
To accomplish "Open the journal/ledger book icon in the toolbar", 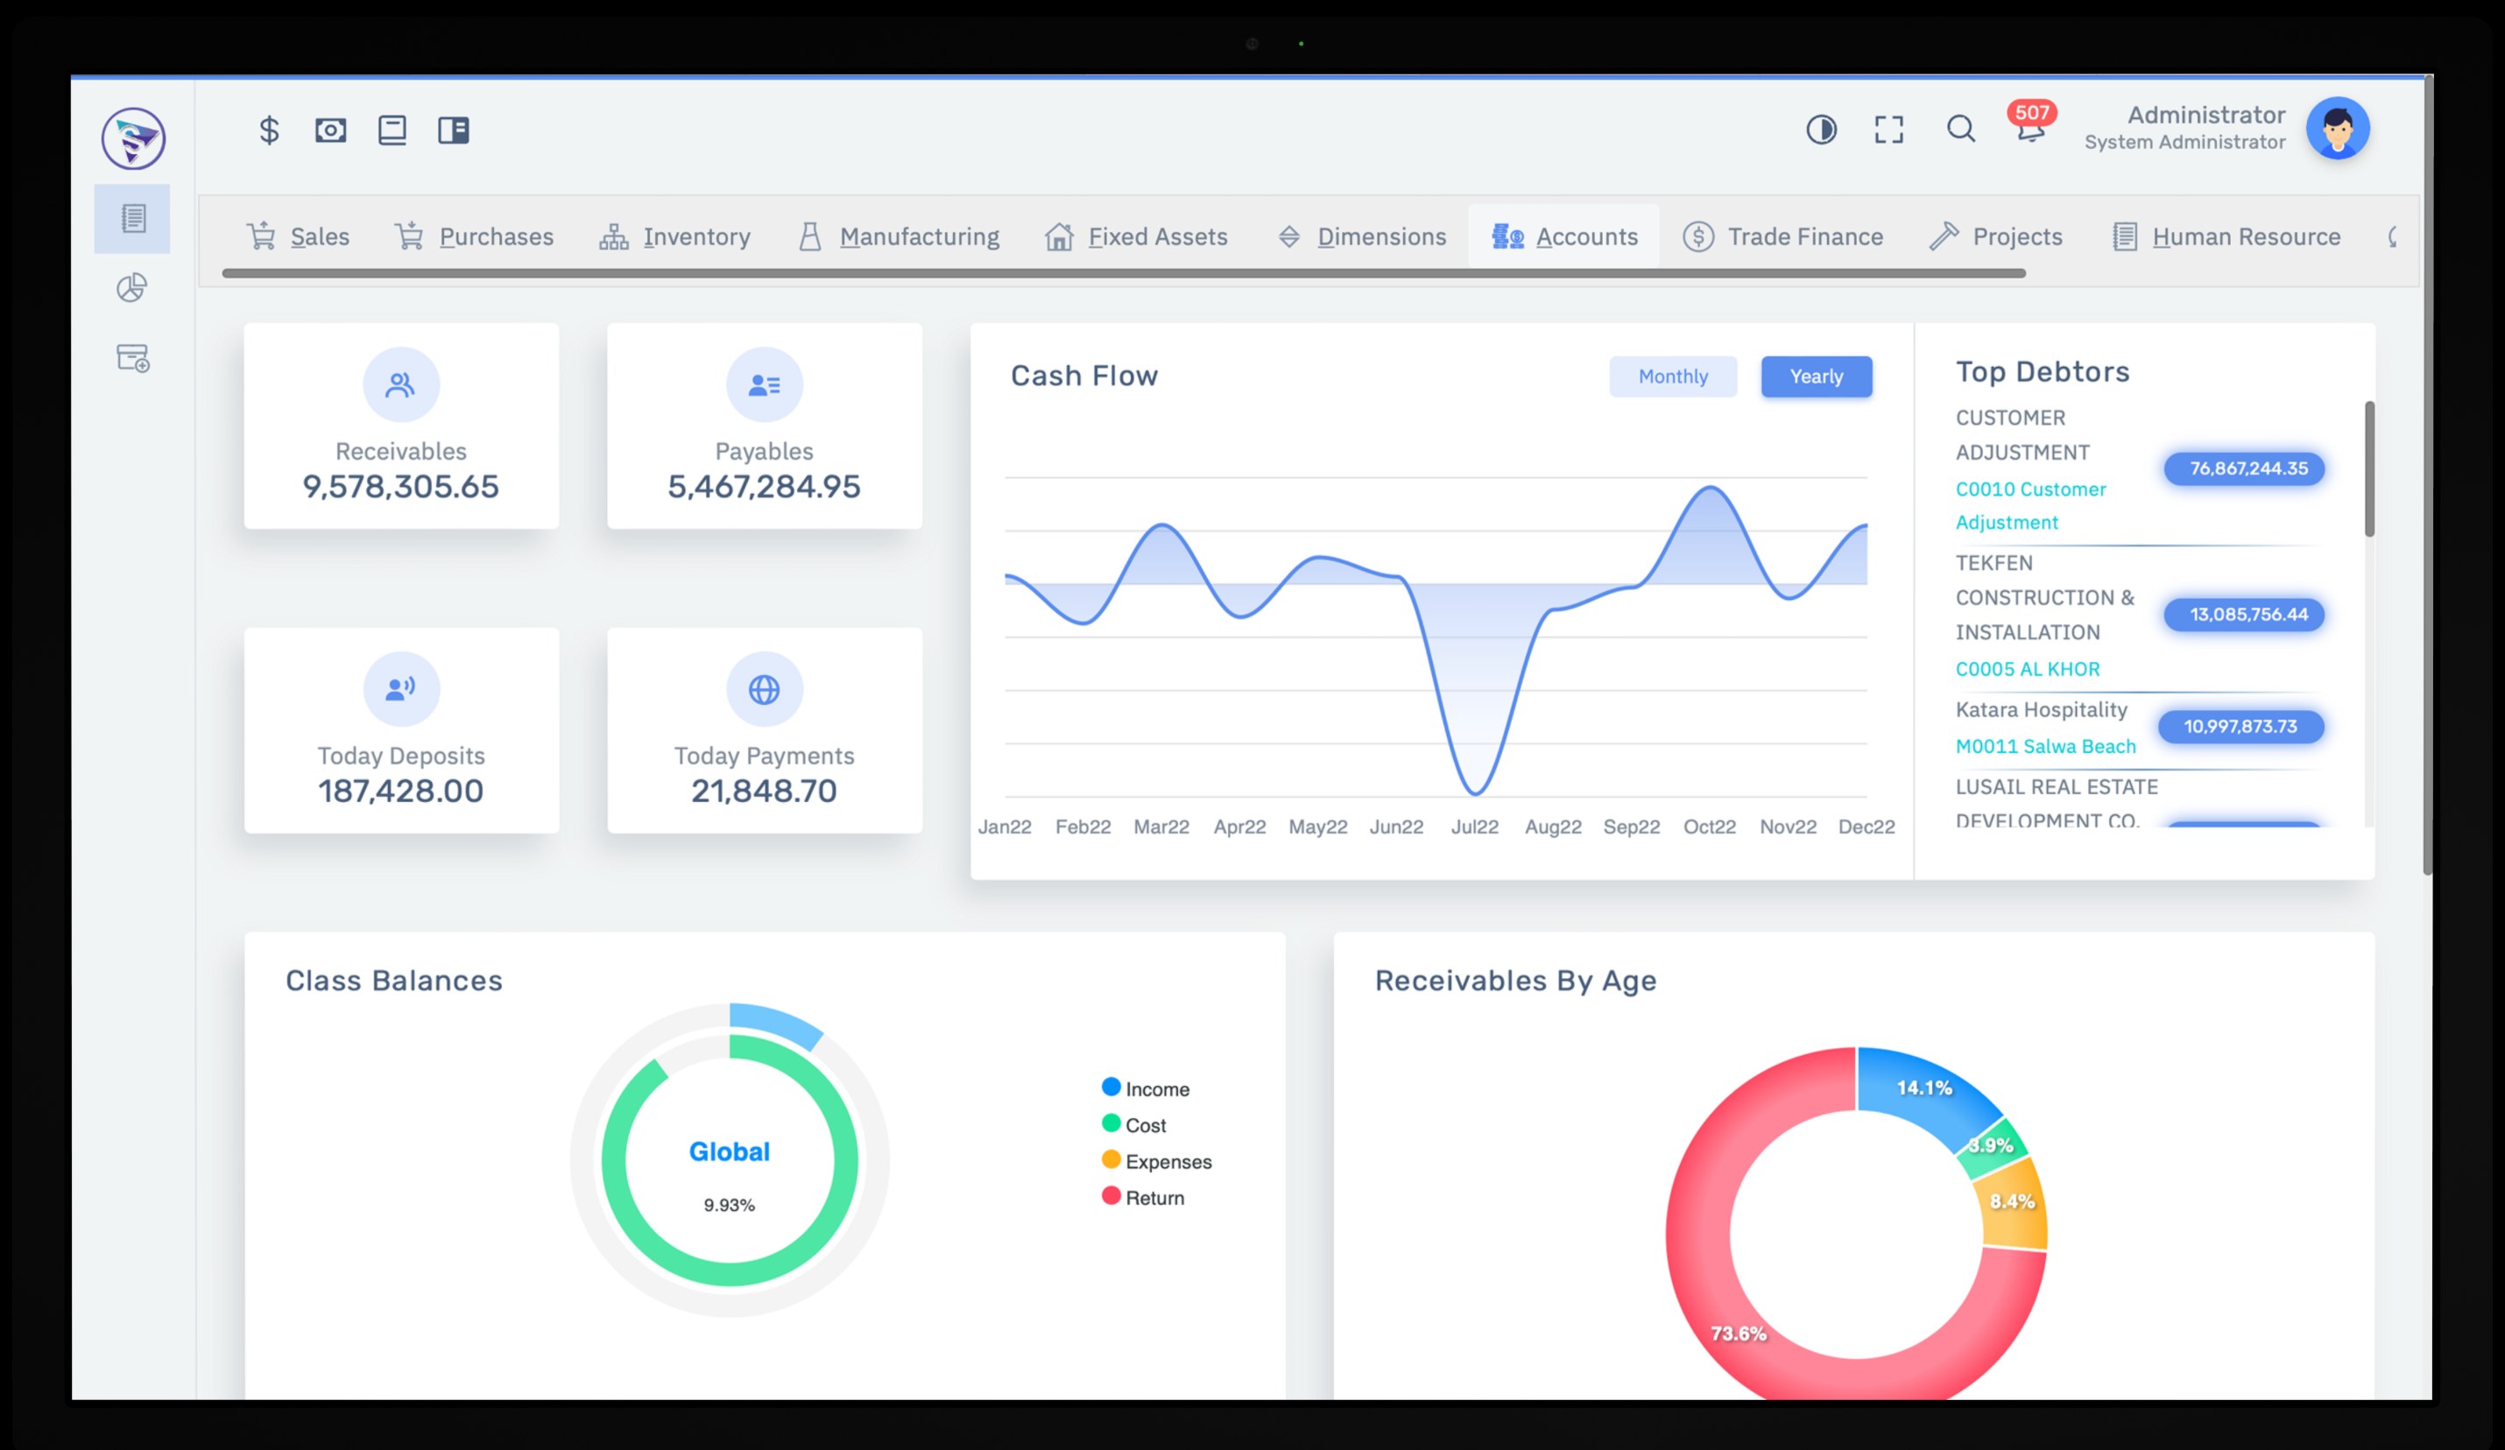I will (392, 130).
